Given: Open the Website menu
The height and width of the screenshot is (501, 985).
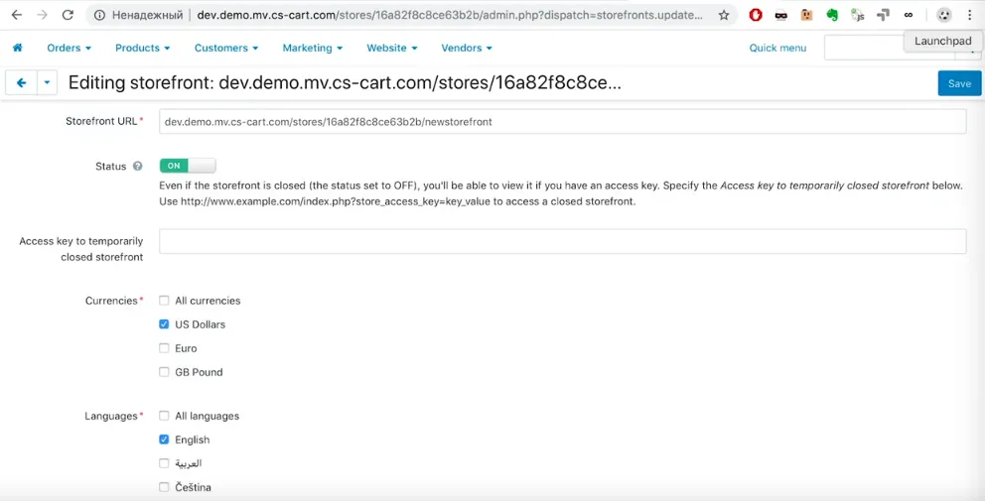Looking at the screenshot, I should 392,48.
